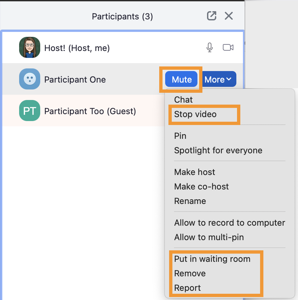Toggle the host's microphone icon
298x300 pixels.
(209, 48)
